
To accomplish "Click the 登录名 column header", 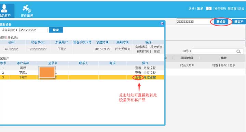I will (x=53, y=63).
